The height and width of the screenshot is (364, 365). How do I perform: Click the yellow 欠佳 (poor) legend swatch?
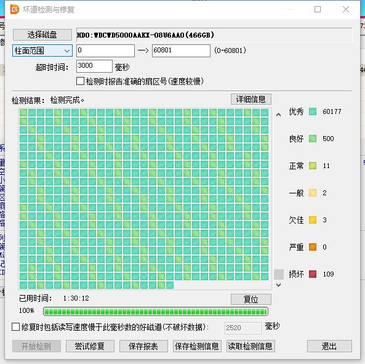click(313, 220)
